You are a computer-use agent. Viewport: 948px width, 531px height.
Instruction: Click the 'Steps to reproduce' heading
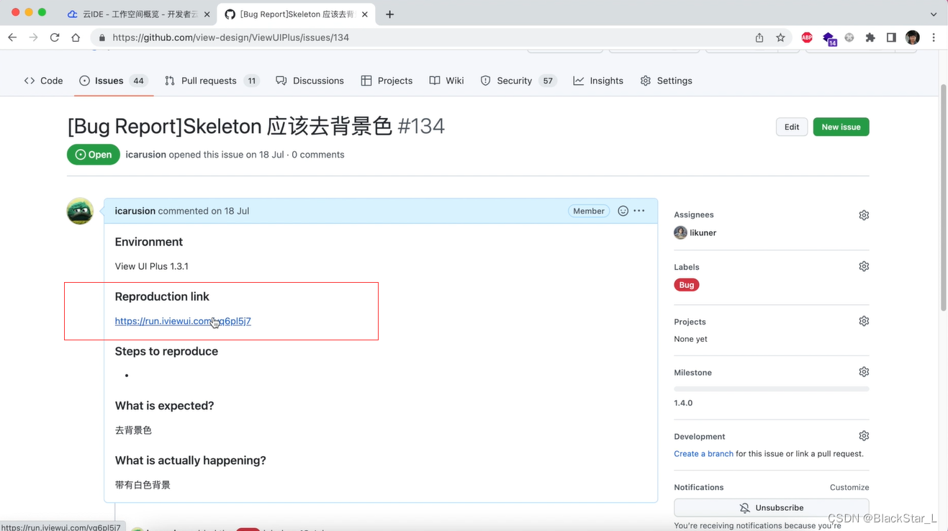(166, 351)
